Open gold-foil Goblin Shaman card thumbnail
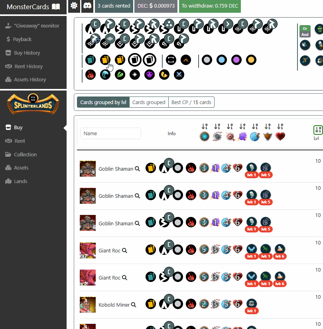Image resolution: width=323 pixels, height=329 pixels. pos(88,169)
